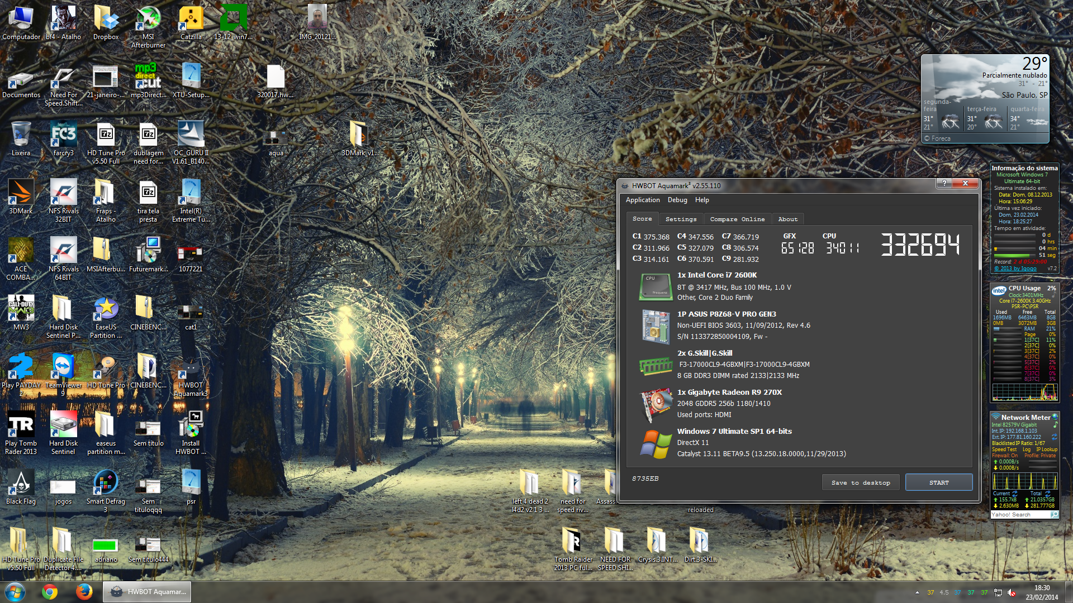Launch Firefox from taskbar
The width and height of the screenshot is (1073, 603).
(x=84, y=592)
